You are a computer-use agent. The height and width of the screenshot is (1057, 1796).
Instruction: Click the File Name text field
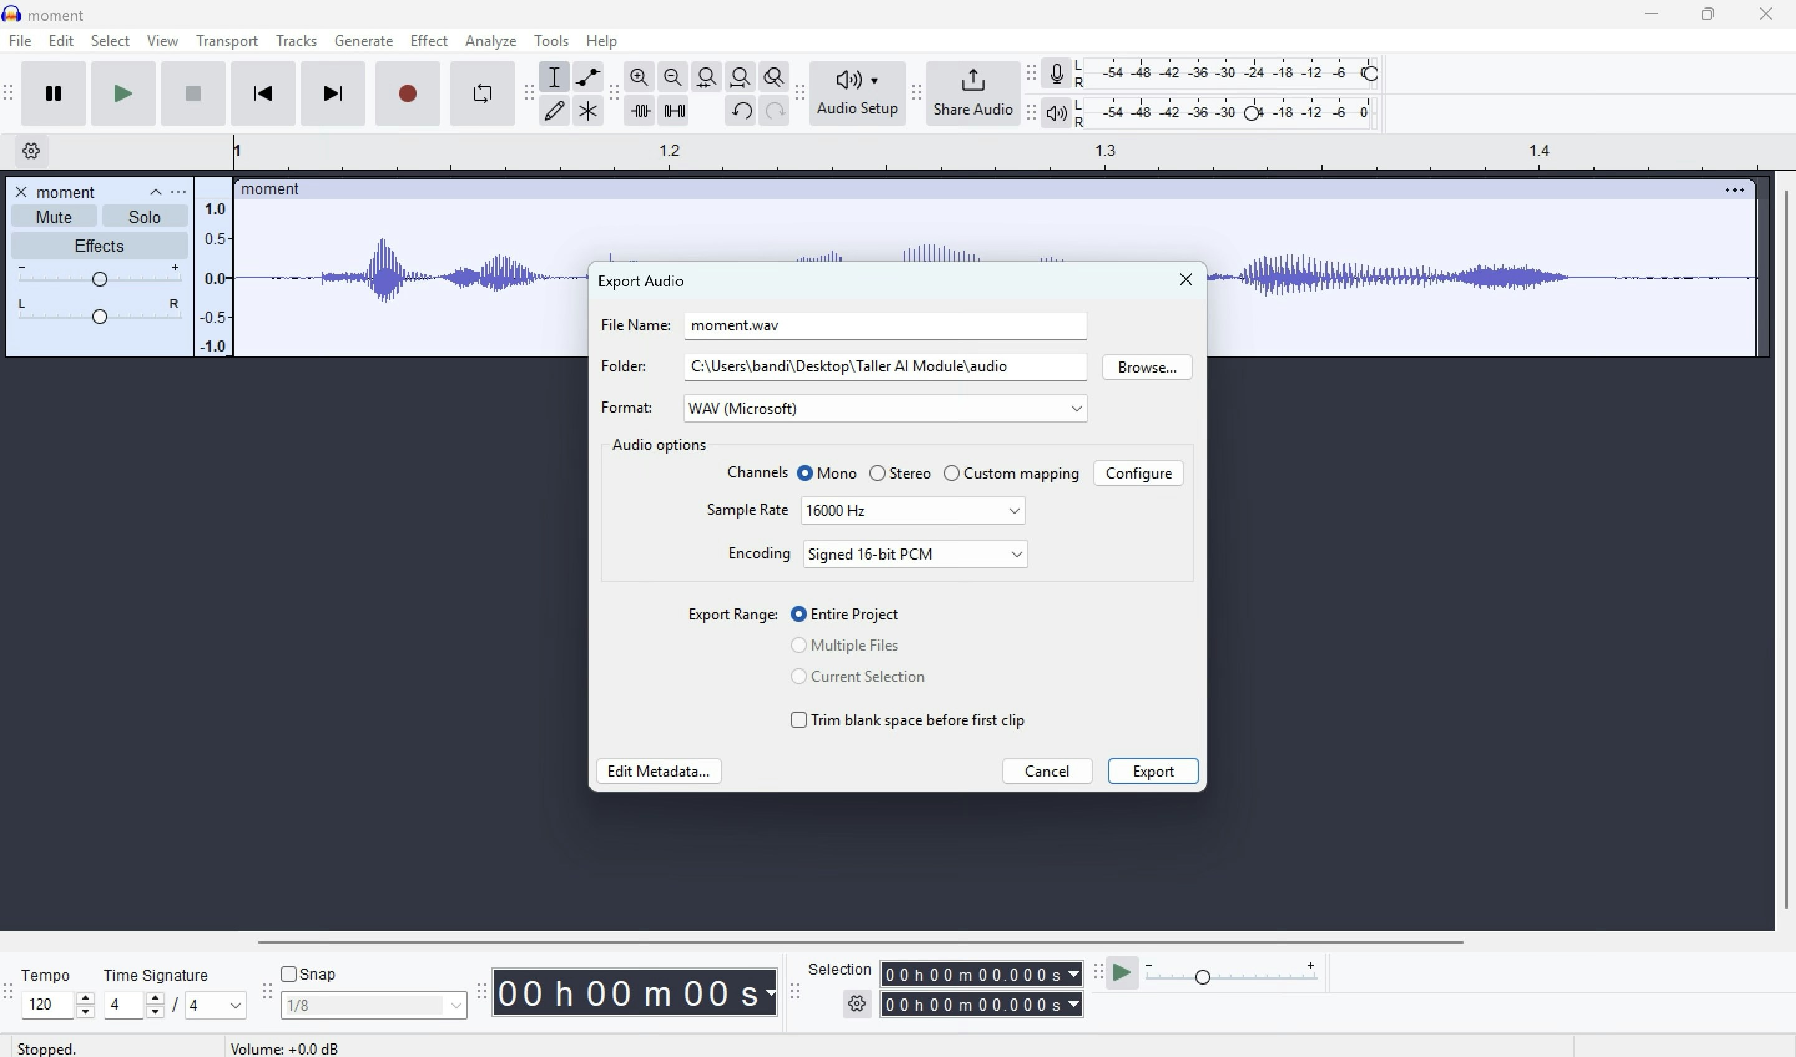(885, 326)
